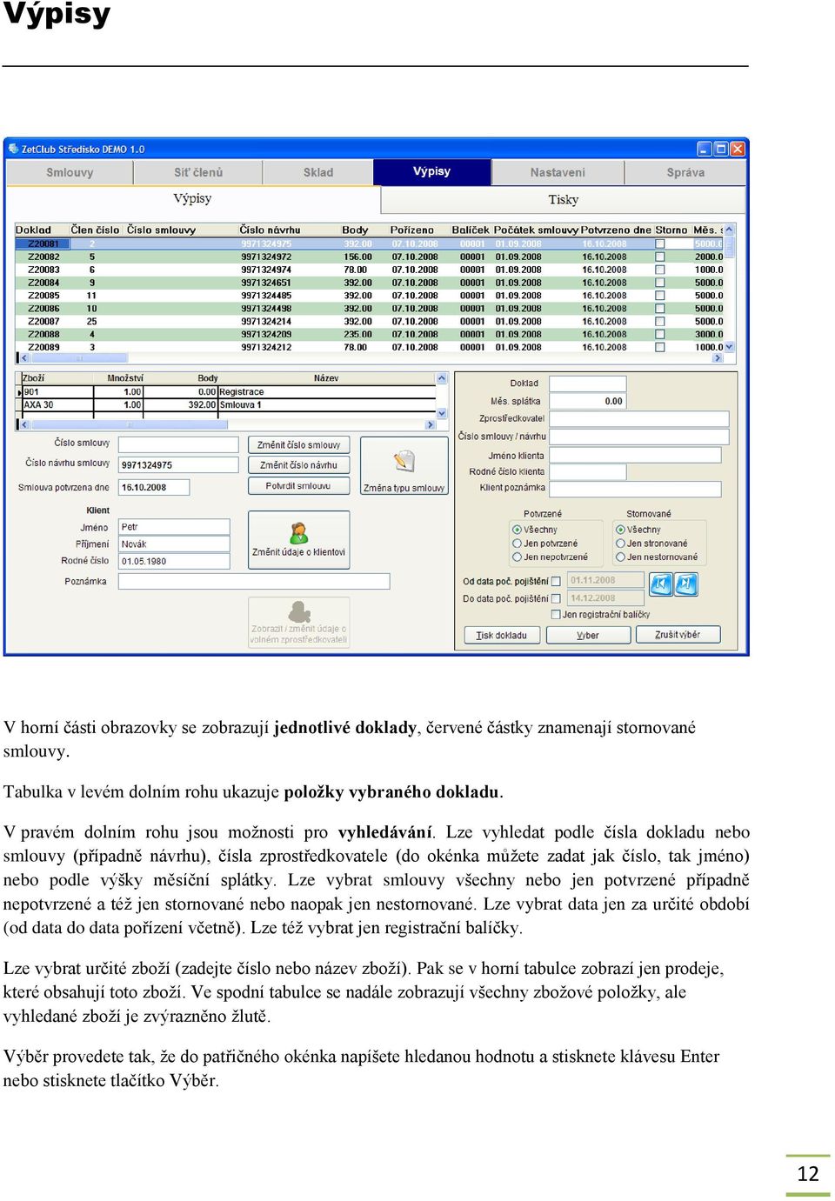Enable Od data poč. pojištění checkbox

pos(556,581)
